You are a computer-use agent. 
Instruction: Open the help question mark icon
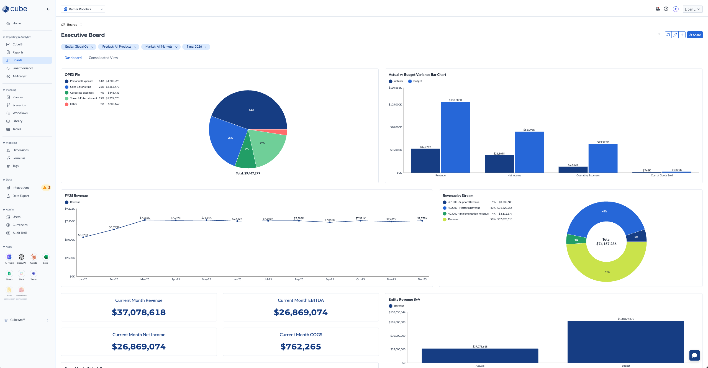click(x=666, y=9)
